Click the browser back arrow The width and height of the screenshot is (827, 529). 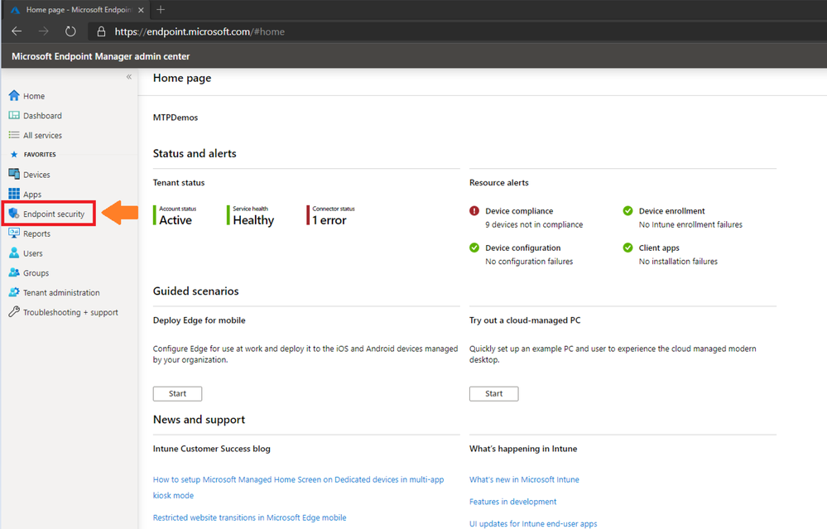(x=17, y=31)
